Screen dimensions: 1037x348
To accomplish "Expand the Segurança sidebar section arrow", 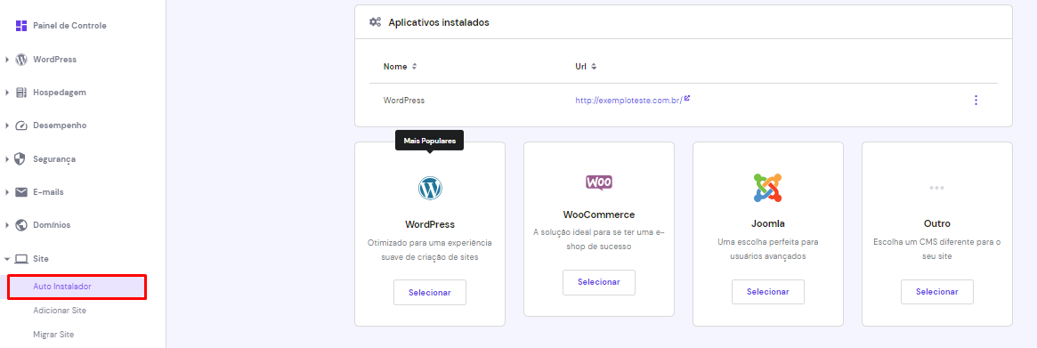I will 6,158.
